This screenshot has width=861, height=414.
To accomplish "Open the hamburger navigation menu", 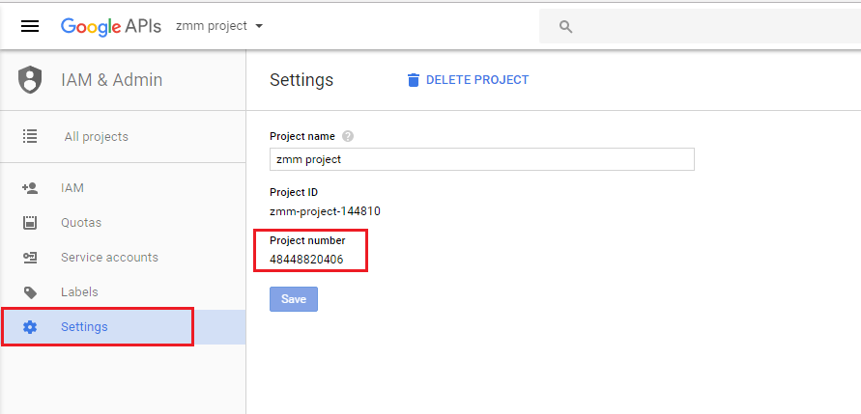I will click(30, 26).
